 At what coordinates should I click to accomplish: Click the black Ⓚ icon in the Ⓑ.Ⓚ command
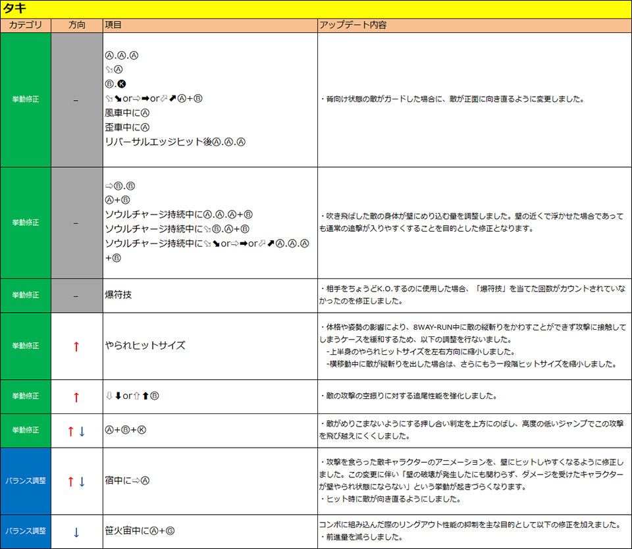click(121, 84)
